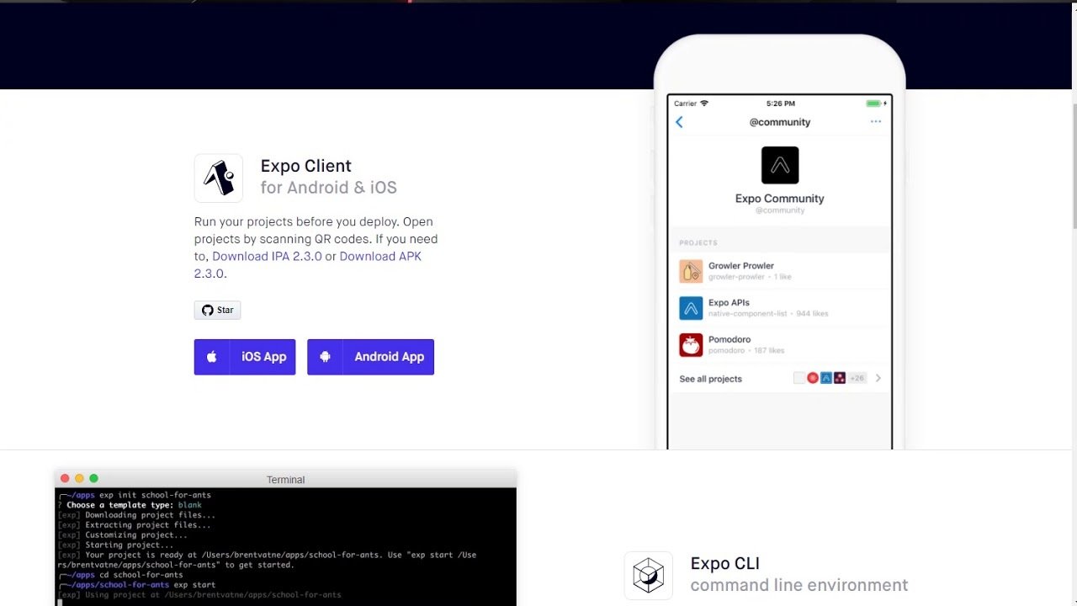Viewport: 1077px width, 606px height.
Task: Click the Expo CLI cube icon
Action: [x=649, y=576]
